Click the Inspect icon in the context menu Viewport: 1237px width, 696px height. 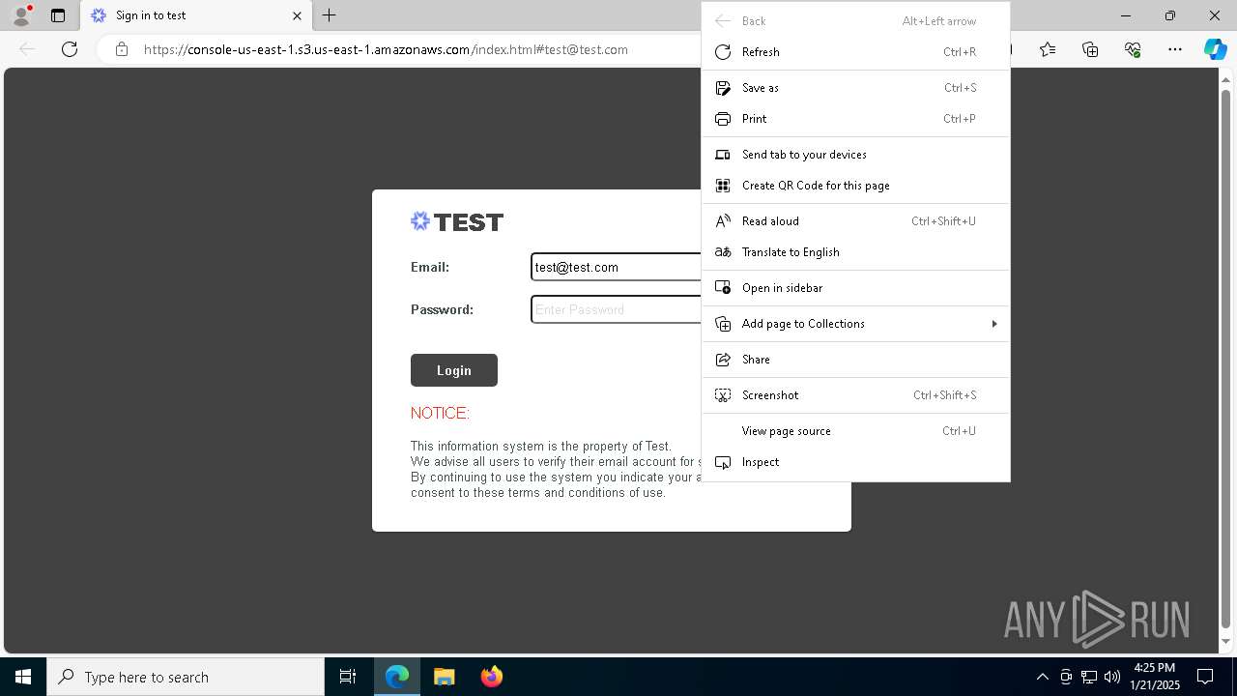click(x=722, y=462)
